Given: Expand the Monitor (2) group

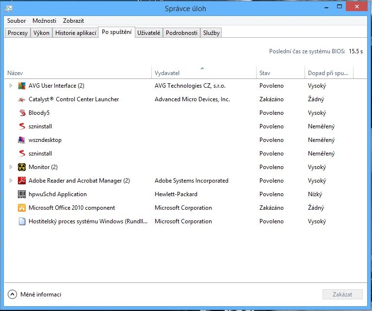Looking at the screenshot, I should tap(11, 167).
